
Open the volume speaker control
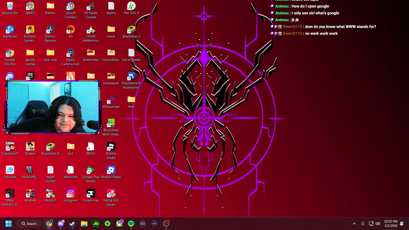(378, 224)
